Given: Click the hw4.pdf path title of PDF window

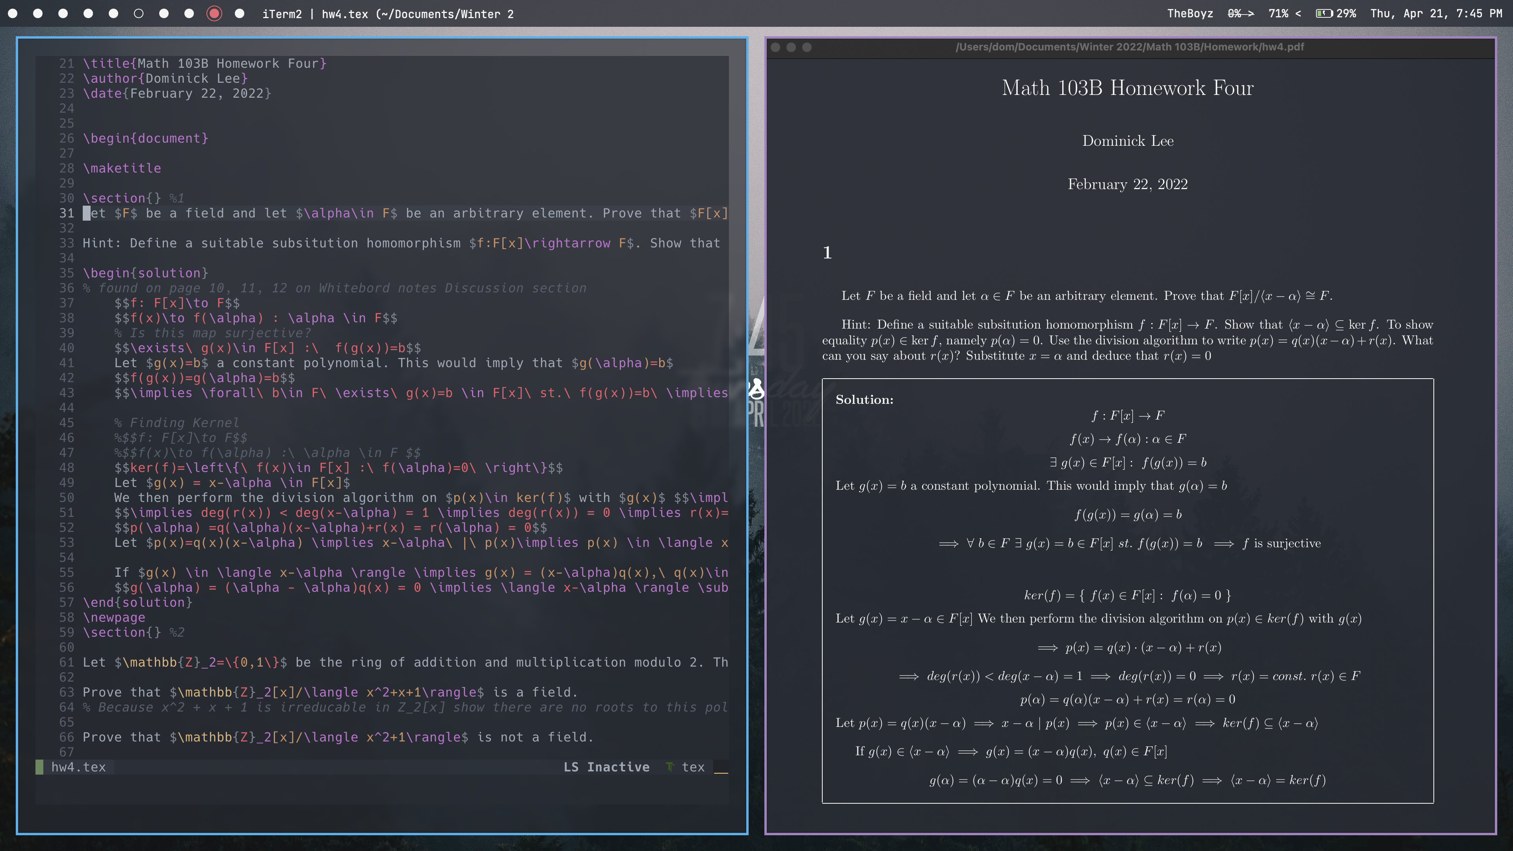Looking at the screenshot, I should pyautogui.click(x=1130, y=47).
